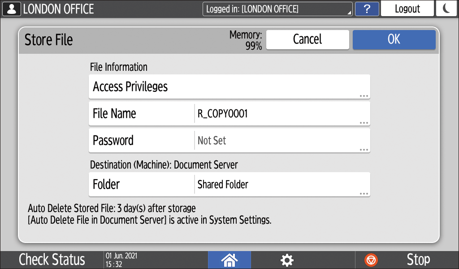Screen dimensions: 459x269
Task: Activate energy saver moon icon
Action: [446, 9]
